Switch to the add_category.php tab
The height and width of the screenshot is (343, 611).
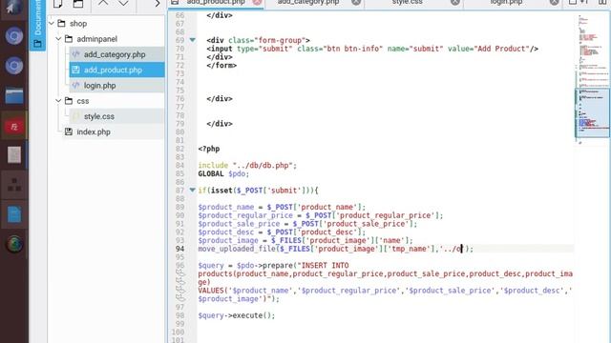pos(308,3)
